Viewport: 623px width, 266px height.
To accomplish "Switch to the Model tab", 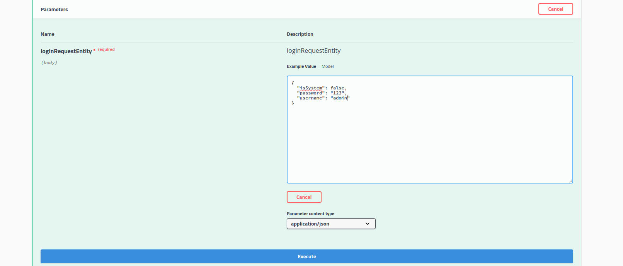I will tap(327, 66).
